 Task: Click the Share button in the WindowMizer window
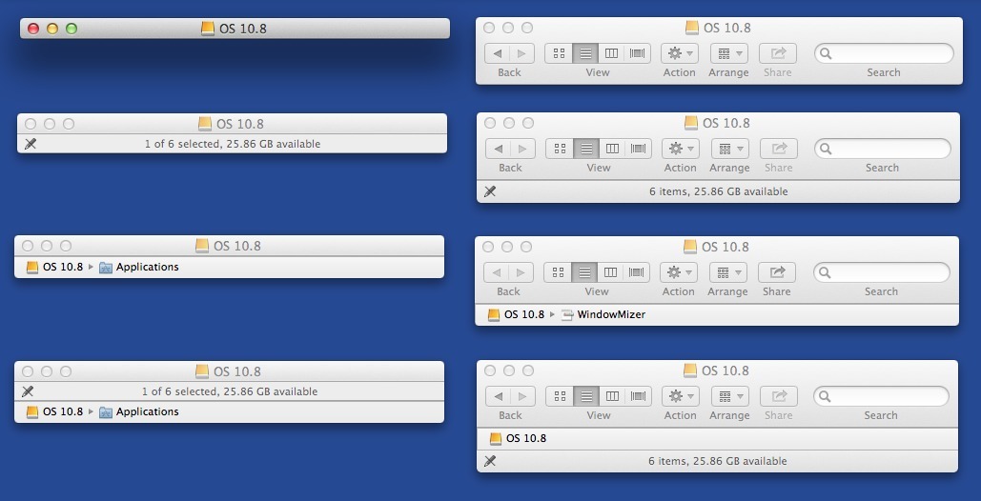pyautogui.click(x=777, y=272)
